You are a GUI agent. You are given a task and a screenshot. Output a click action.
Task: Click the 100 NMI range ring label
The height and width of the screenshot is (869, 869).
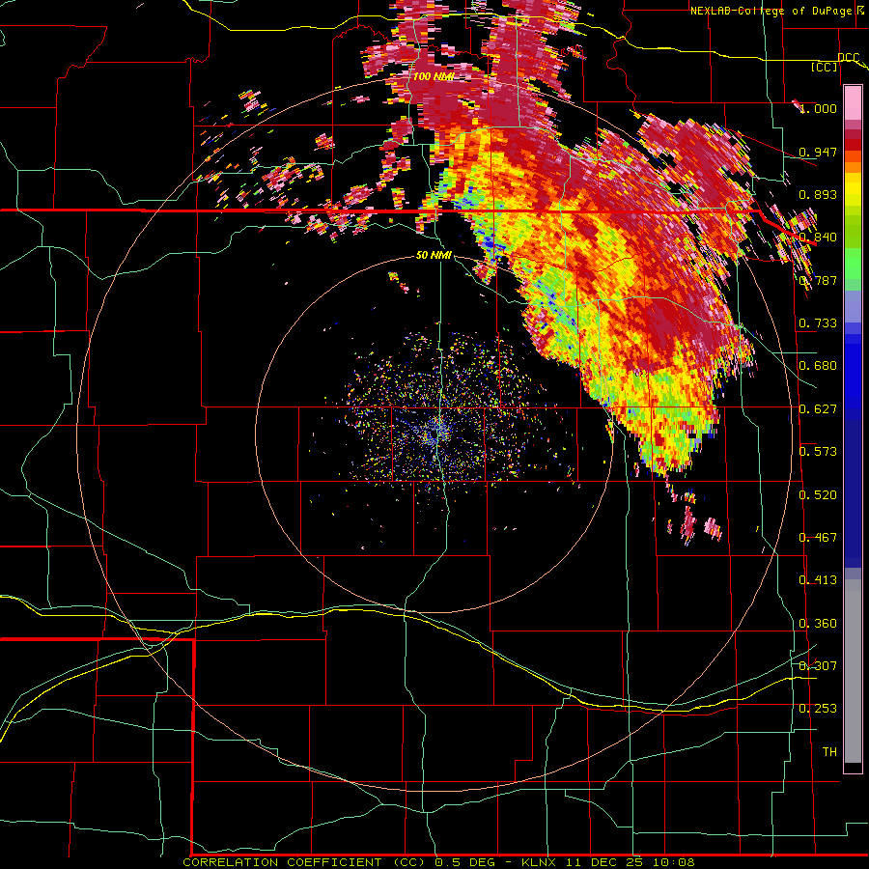[x=433, y=76]
